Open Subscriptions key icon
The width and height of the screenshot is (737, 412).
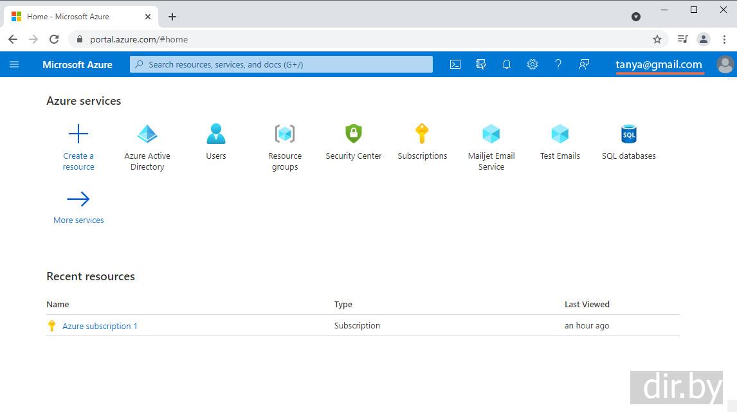422,134
